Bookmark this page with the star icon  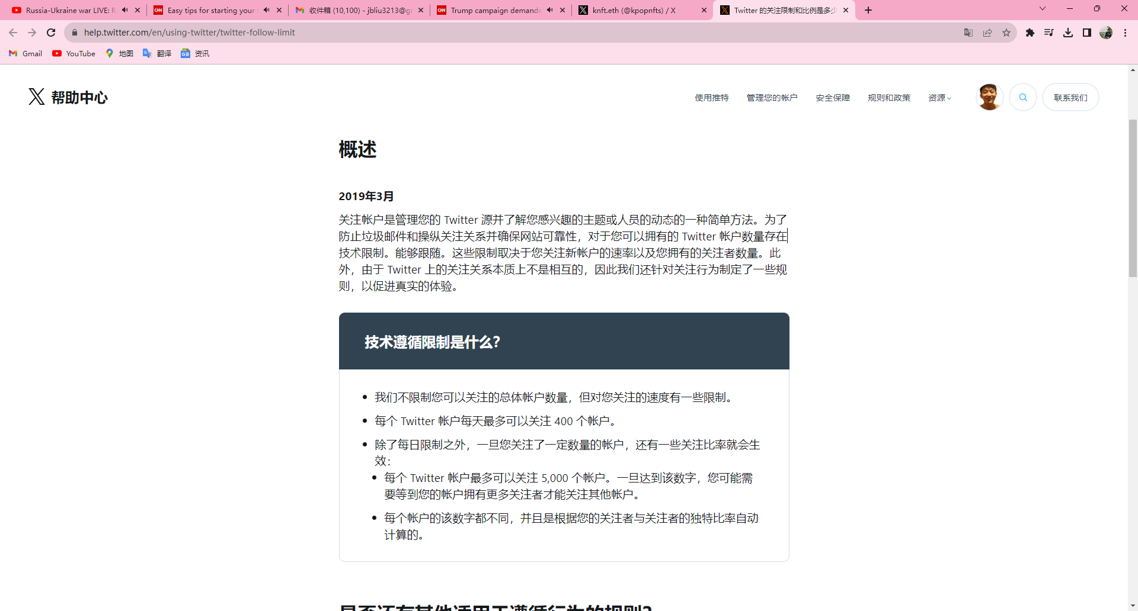point(1006,33)
